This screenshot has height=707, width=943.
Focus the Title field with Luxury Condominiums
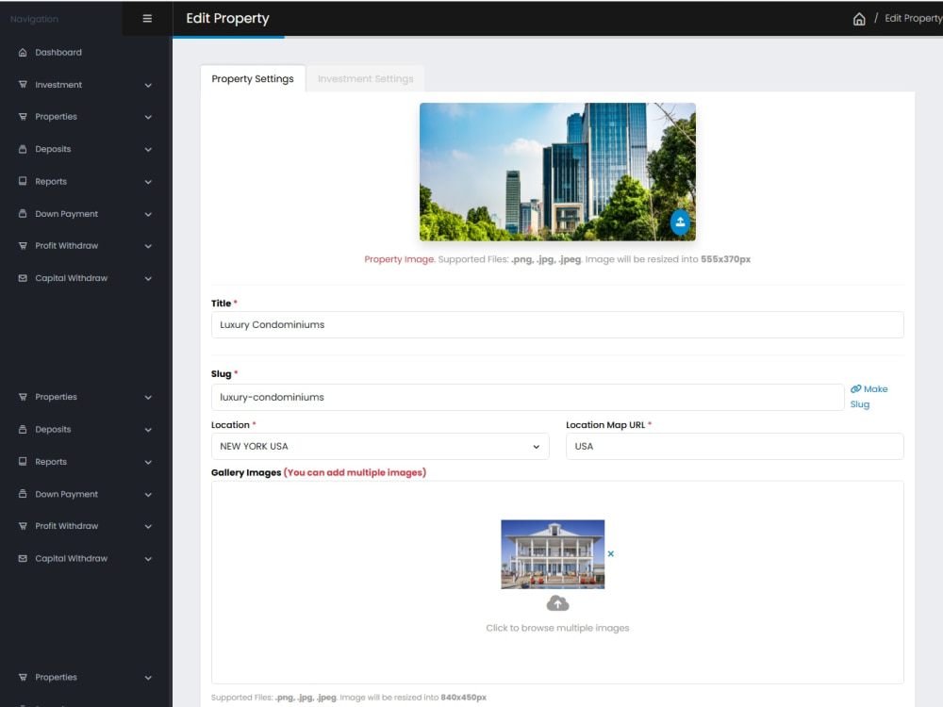pos(557,324)
